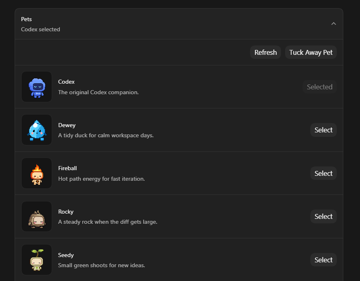Click the Seedy pet name label
Viewport: 360px width, 281px height.
coord(66,255)
